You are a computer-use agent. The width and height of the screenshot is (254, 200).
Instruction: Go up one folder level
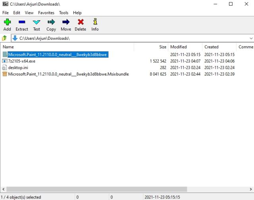(x=4, y=38)
